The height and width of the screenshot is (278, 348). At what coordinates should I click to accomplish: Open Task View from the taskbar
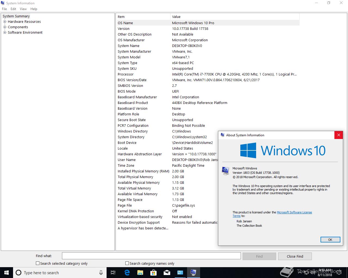[x=113, y=273]
